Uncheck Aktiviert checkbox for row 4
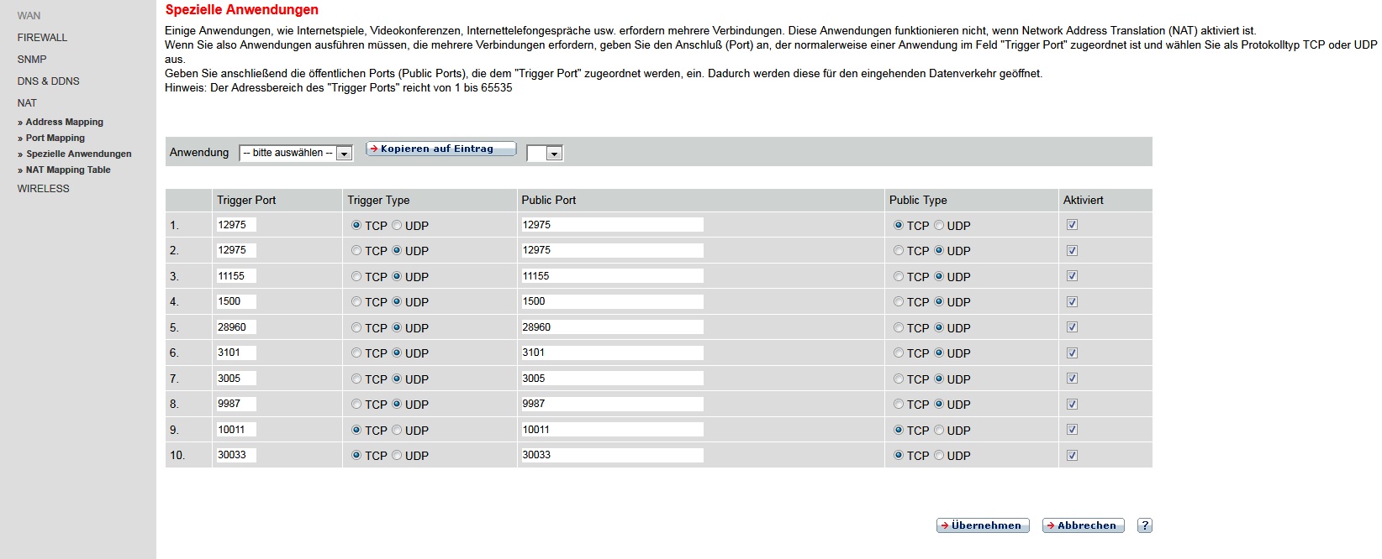Viewport: 1382px width, 559px height. [1072, 301]
